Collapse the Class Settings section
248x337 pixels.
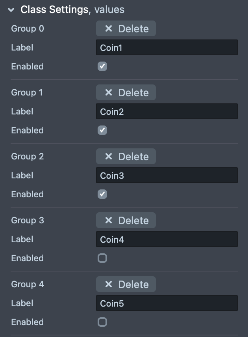point(11,10)
